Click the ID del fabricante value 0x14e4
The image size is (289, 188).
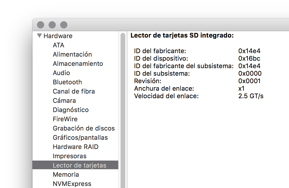[x=249, y=51]
